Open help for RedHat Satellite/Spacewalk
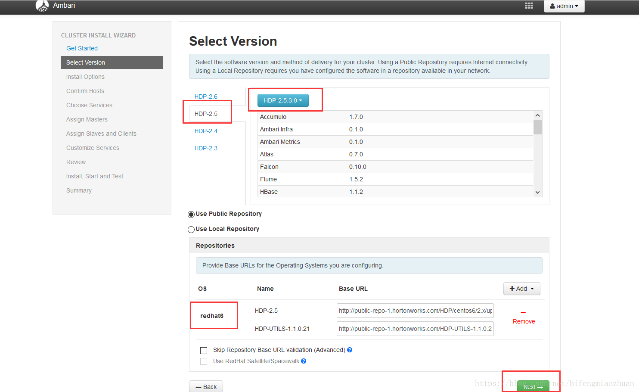639x392 pixels. 304,361
